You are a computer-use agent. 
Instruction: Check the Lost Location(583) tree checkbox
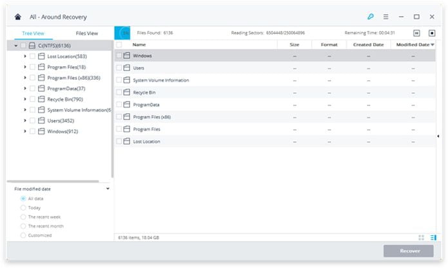click(x=32, y=56)
